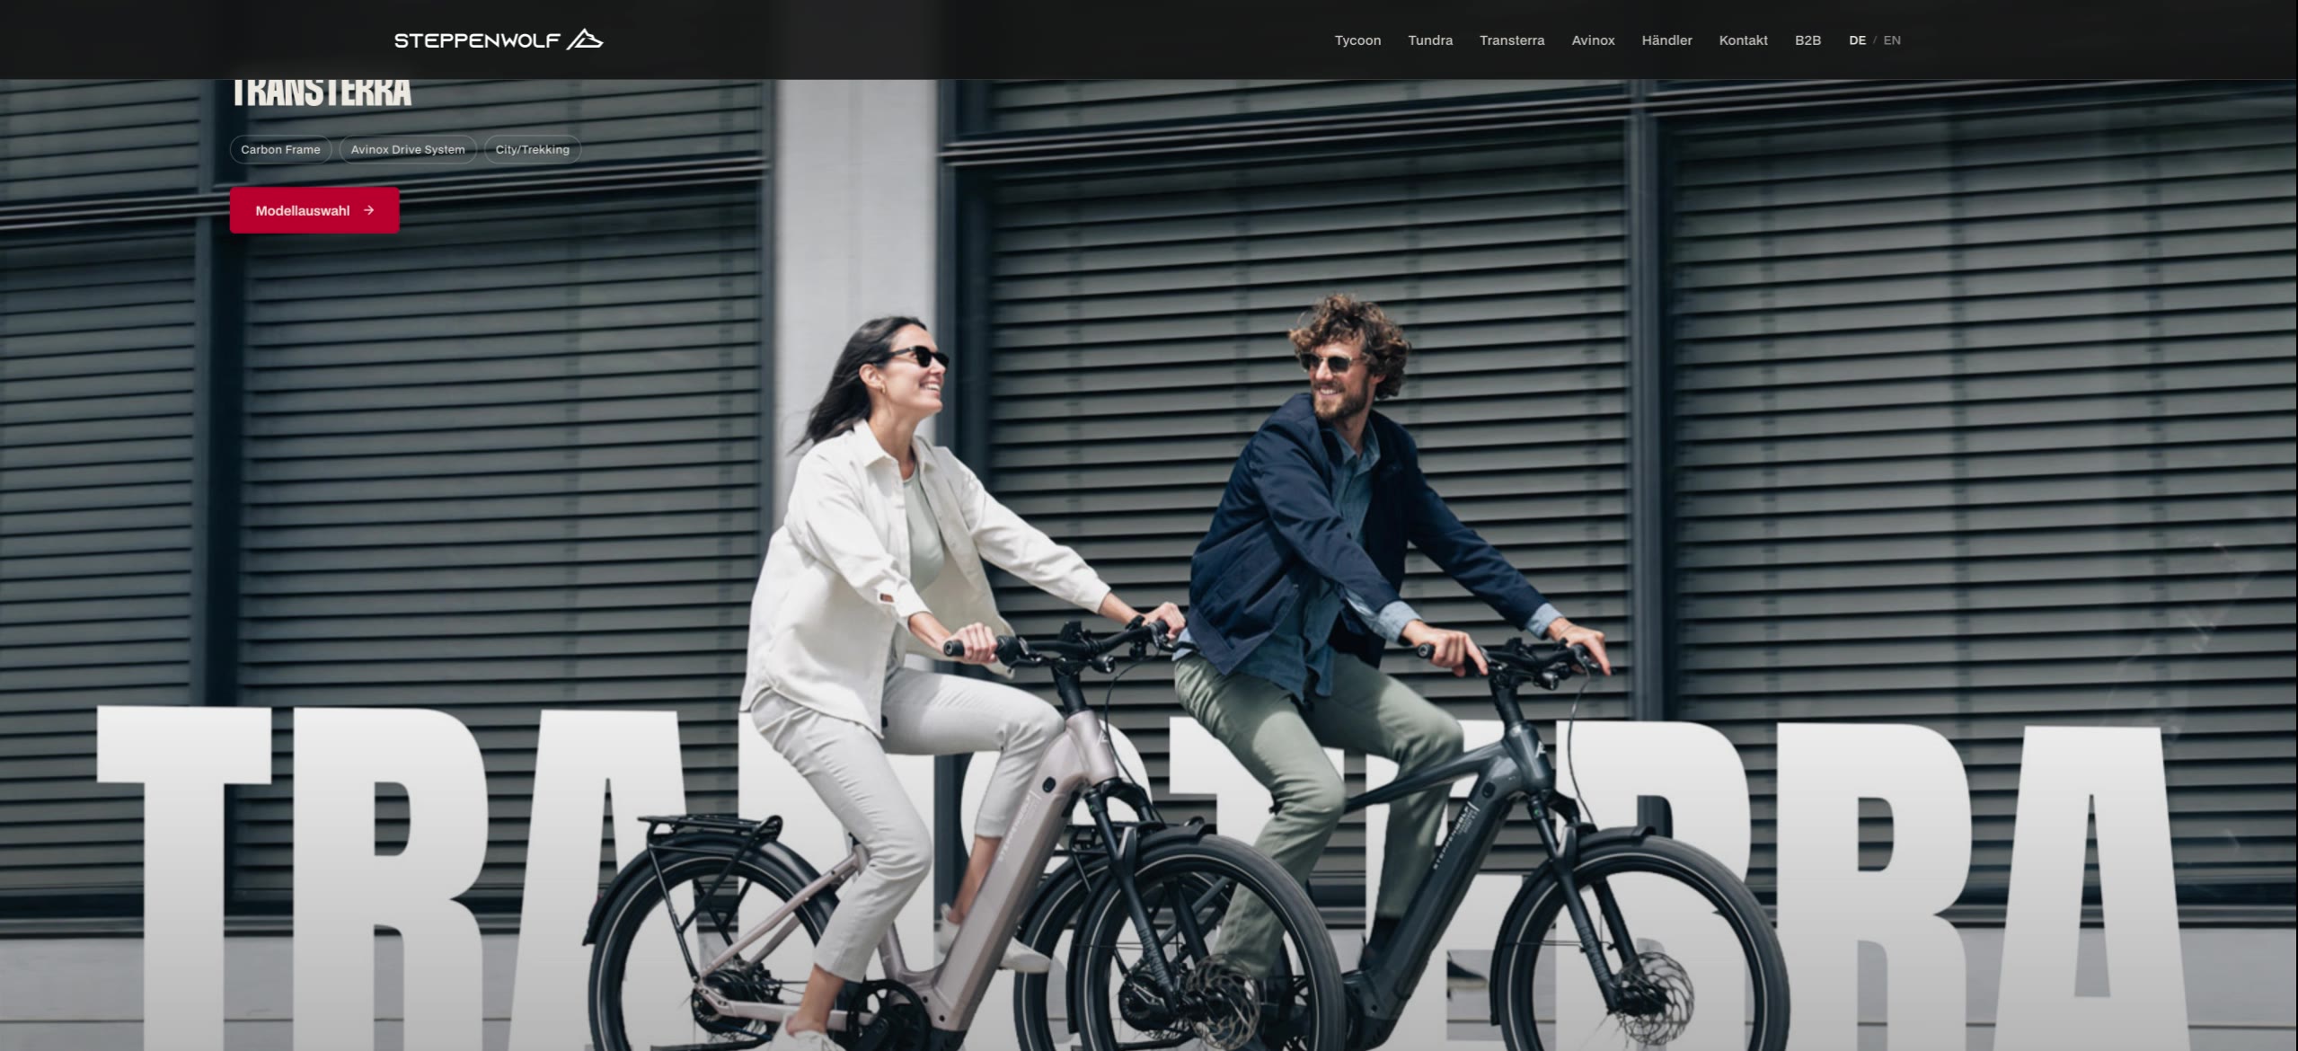Open the Kontakt page link

pyautogui.click(x=1743, y=40)
